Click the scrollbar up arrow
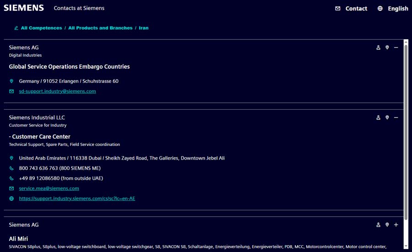This screenshot has height=252, width=412. [406, 42]
